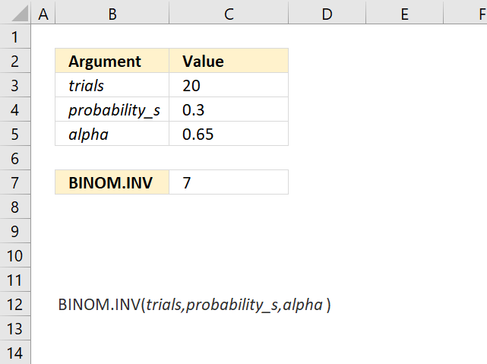Select row 3 header

coord(15,86)
